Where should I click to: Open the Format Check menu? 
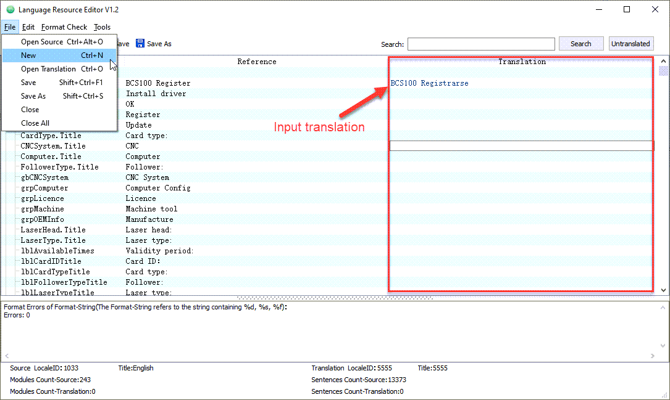[64, 27]
